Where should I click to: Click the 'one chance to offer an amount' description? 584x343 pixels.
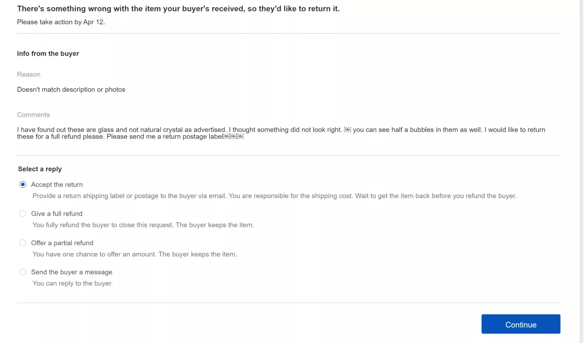[x=135, y=254]
